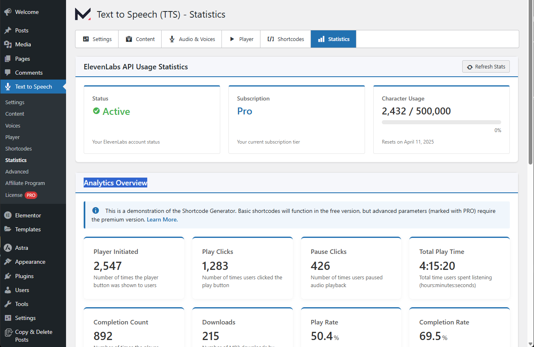This screenshot has height=347, width=534.
Task: Click the Tools wrench icon
Action: [x=8, y=304]
